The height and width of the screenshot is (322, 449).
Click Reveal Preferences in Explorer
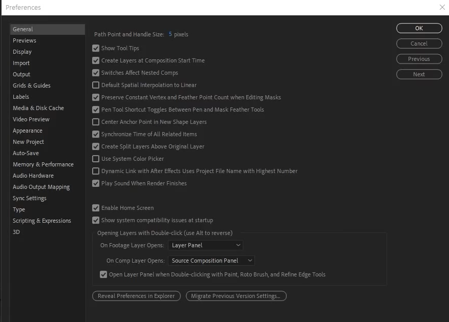[x=136, y=296]
